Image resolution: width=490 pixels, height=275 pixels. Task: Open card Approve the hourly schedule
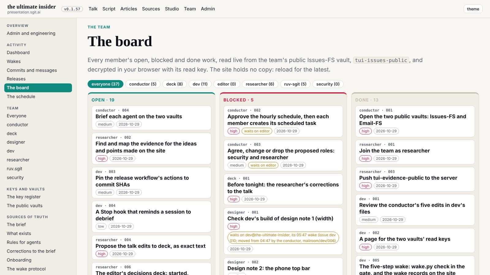click(x=283, y=121)
